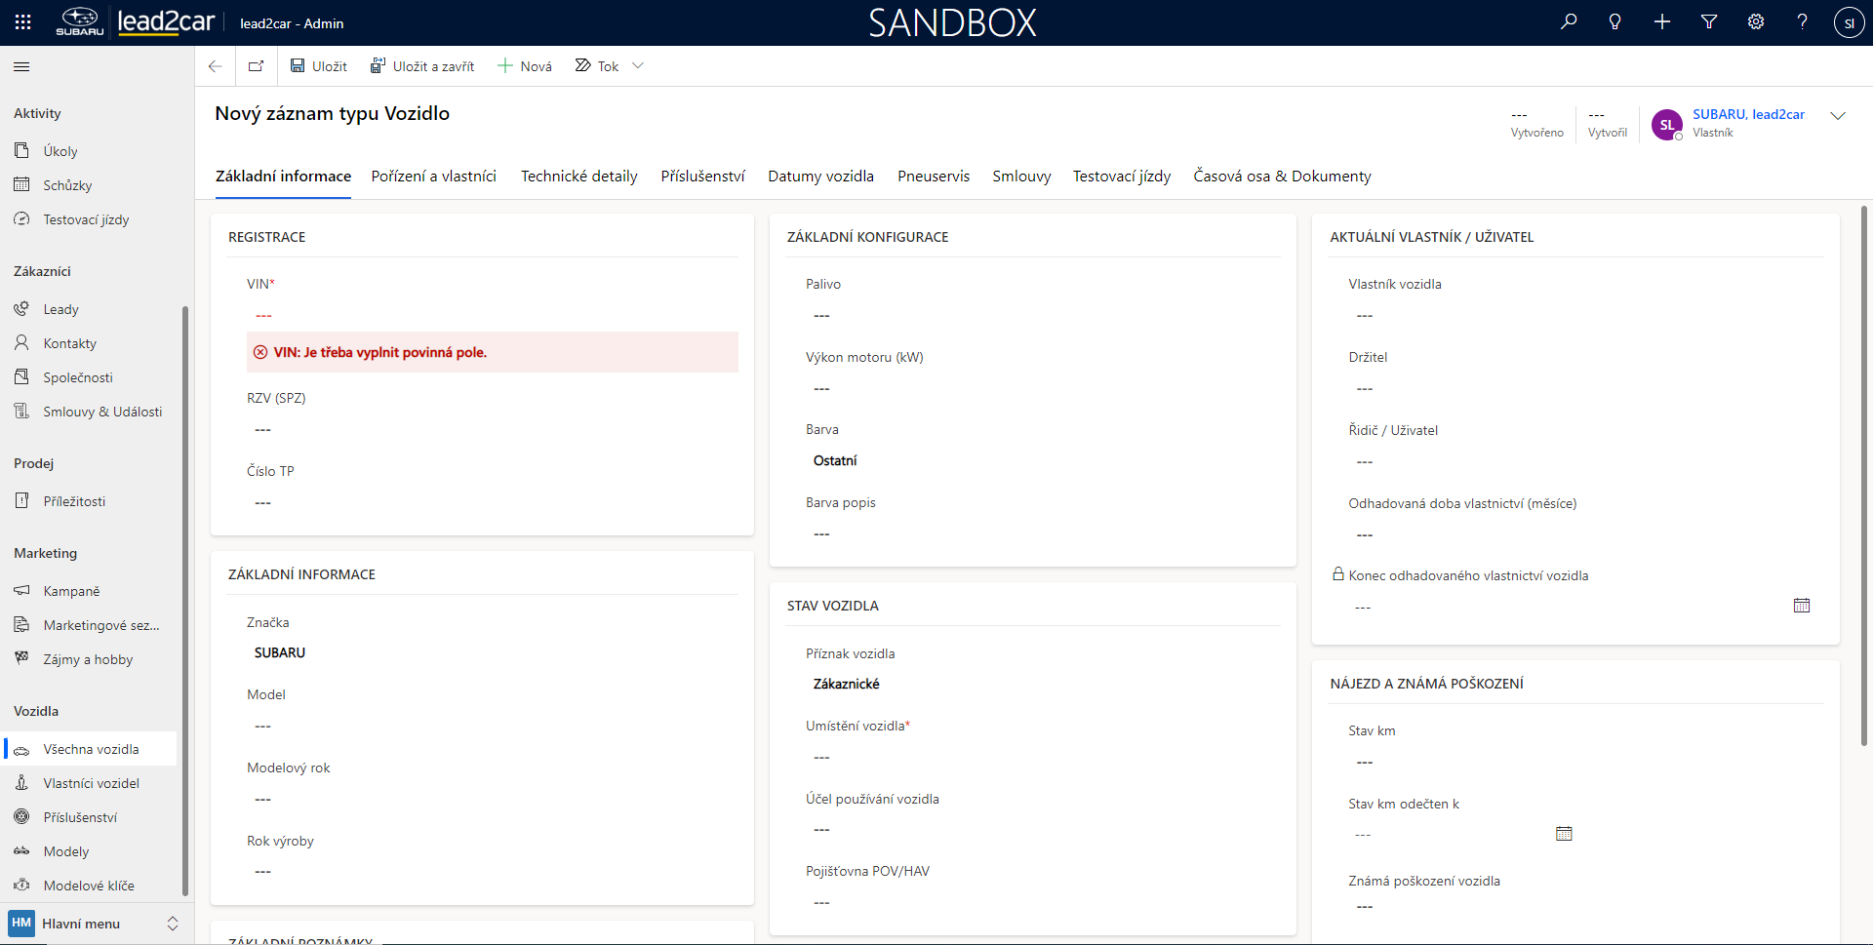Expand the Tok dropdown arrow
Image resolution: width=1873 pixels, height=945 pixels.
(638, 66)
